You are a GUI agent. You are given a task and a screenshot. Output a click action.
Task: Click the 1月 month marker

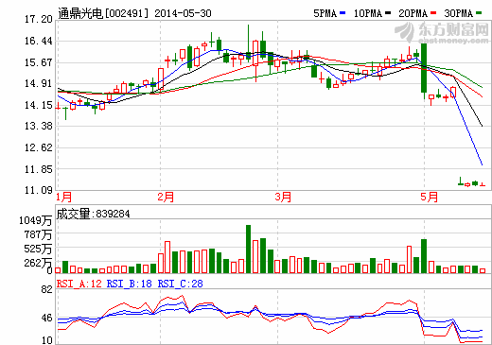pyautogui.click(x=64, y=197)
